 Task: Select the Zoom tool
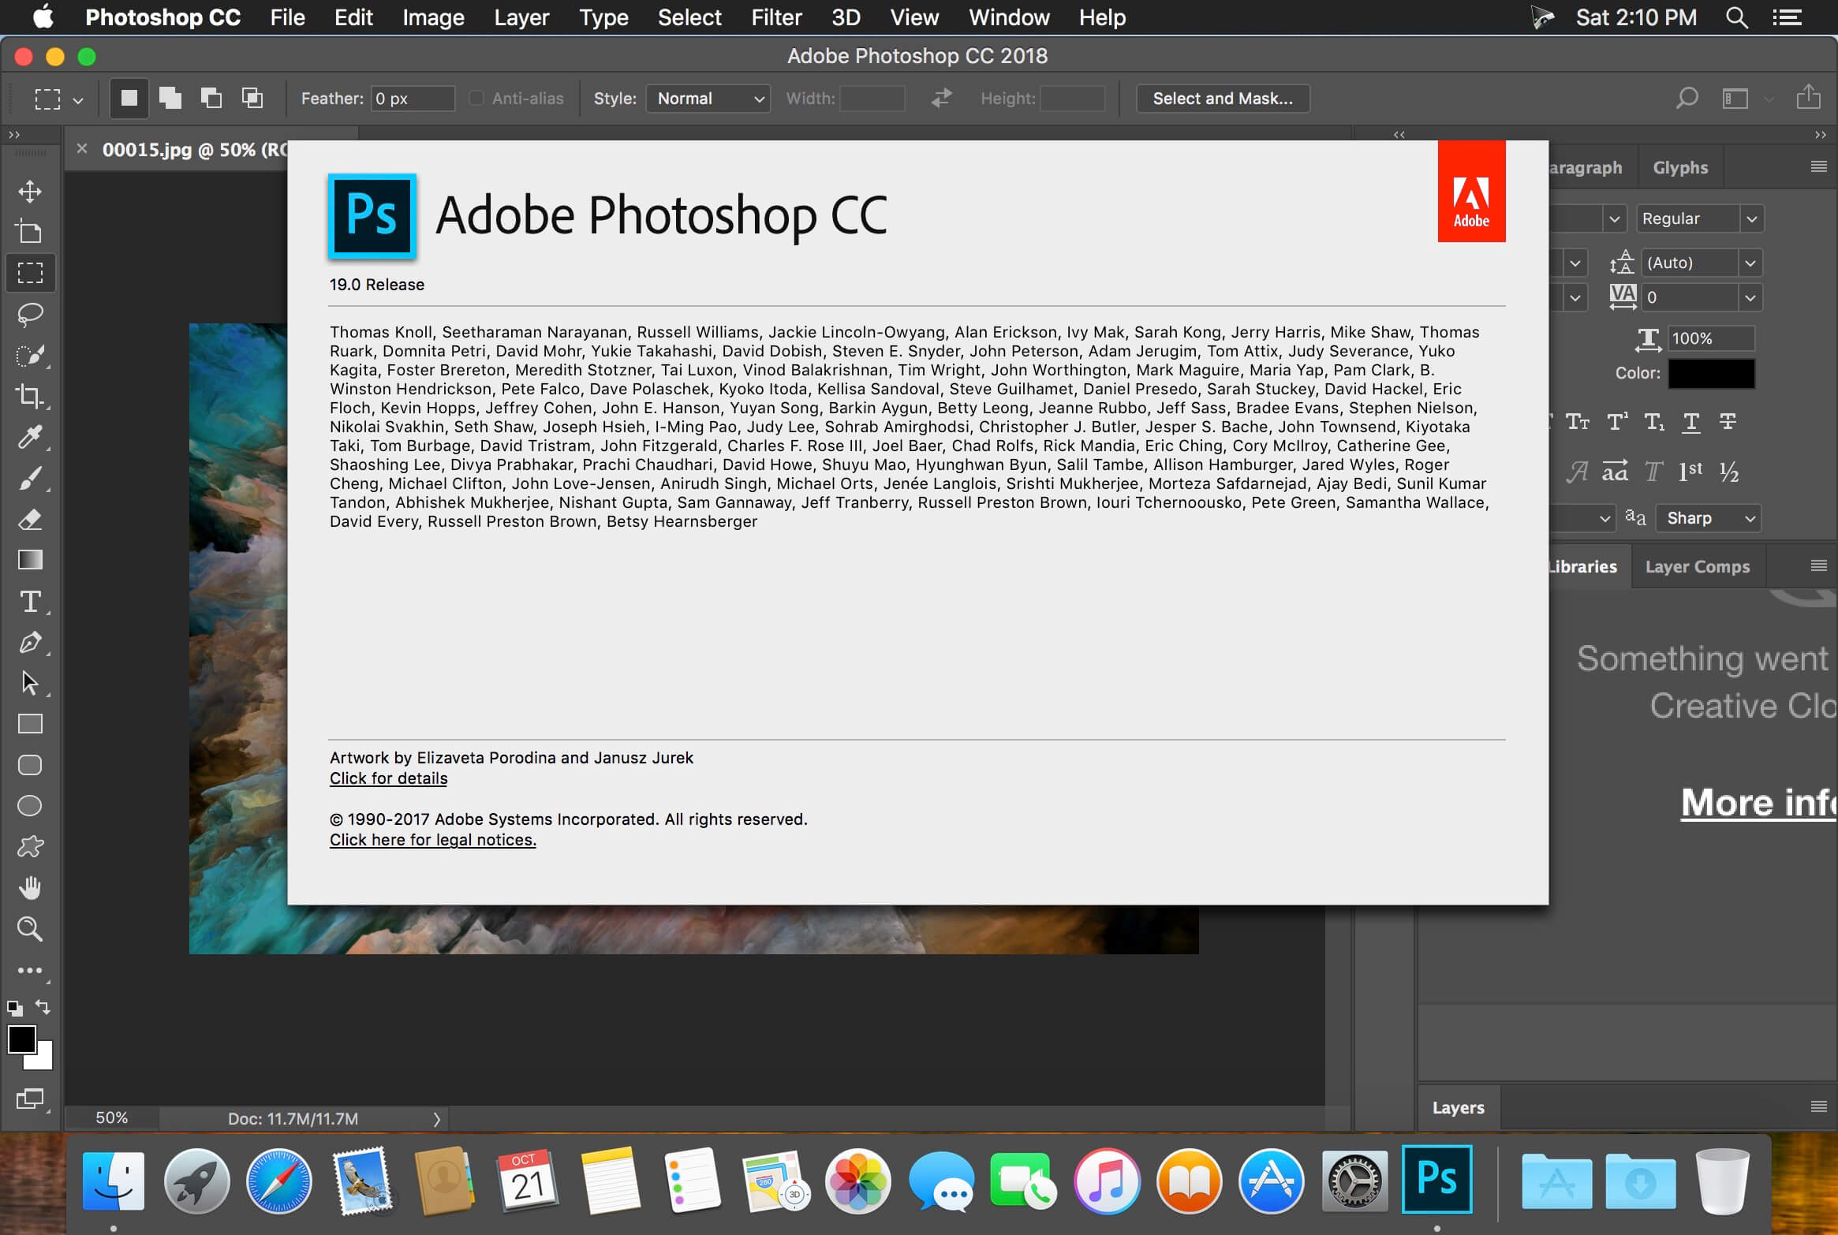point(30,927)
